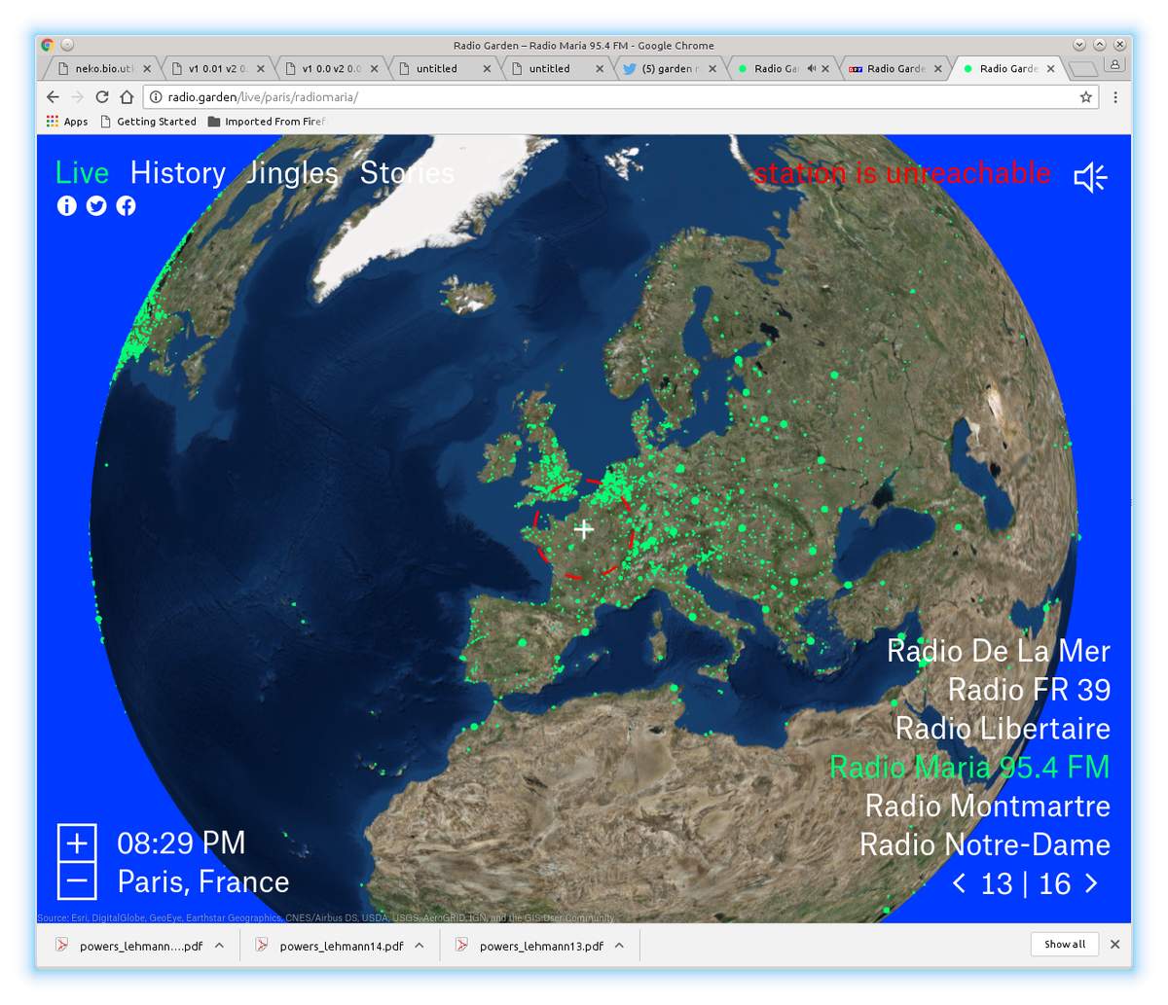Click the PDF icon of powers_lehmann13.pdf
The image size is (1168, 1005).
pos(462,946)
